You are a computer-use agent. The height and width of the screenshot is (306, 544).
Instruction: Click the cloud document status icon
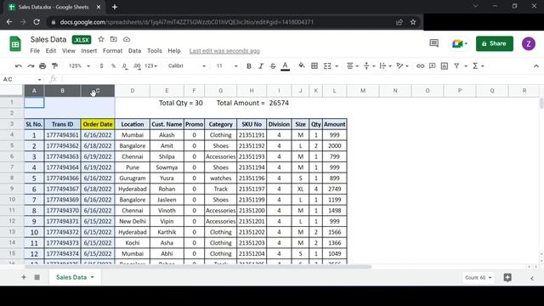coord(127,39)
